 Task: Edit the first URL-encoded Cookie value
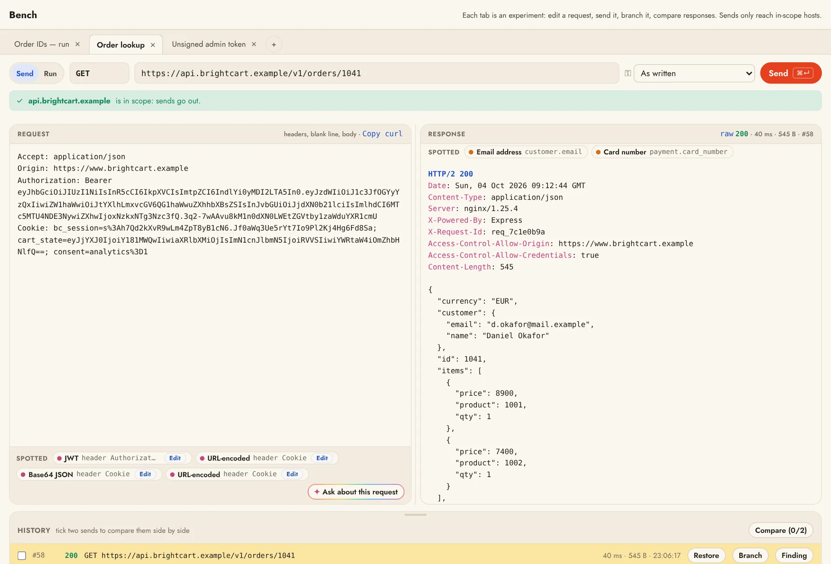322,458
